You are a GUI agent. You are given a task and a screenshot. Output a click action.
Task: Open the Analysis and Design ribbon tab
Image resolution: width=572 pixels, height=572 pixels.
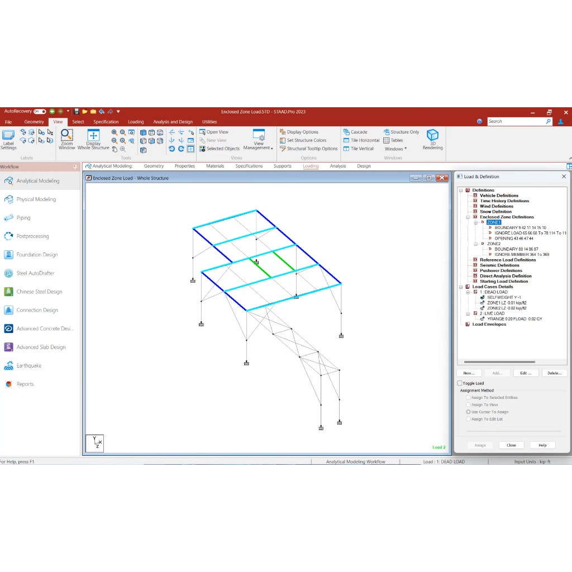(x=173, y=122)
